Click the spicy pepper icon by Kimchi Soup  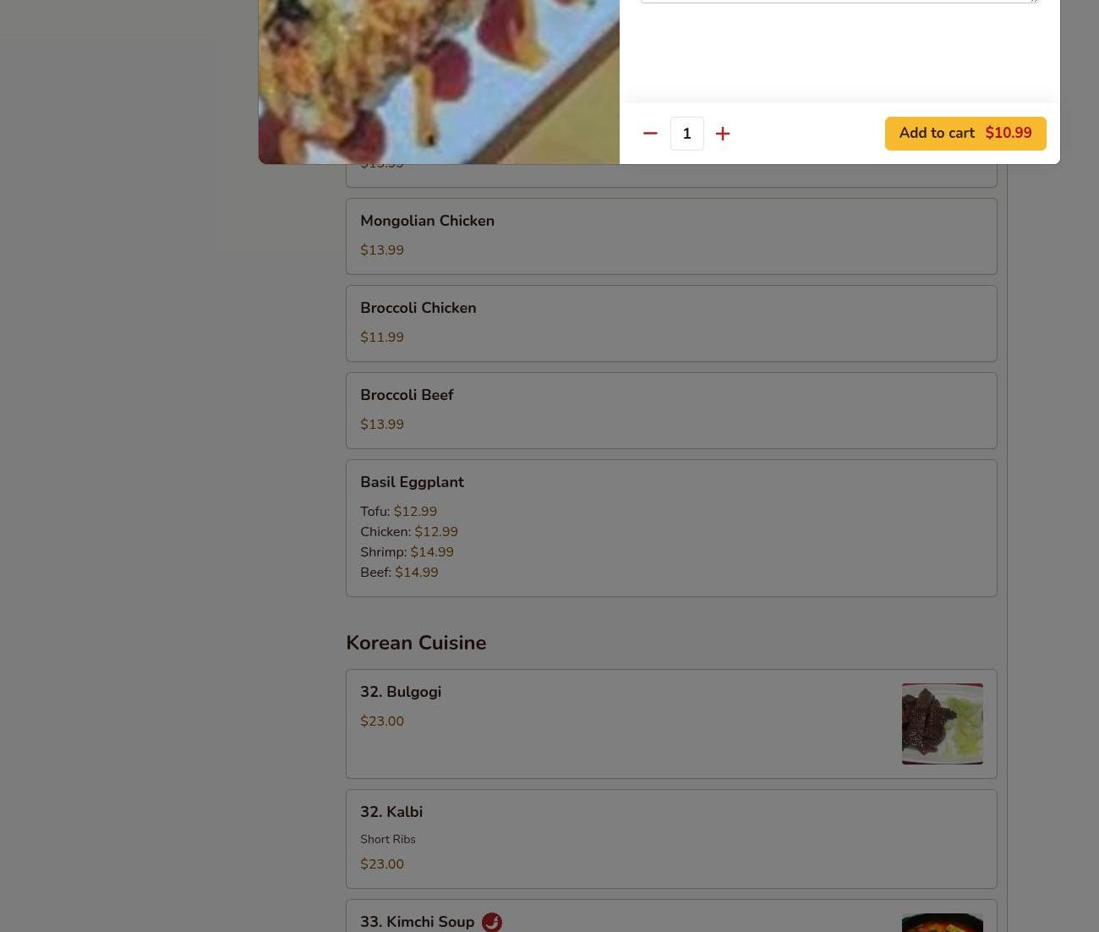click(492, 923)
